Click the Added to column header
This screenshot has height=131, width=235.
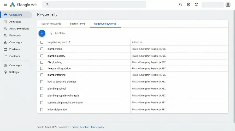tap(137, 42)
